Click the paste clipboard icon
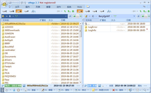 coord(18,90)
